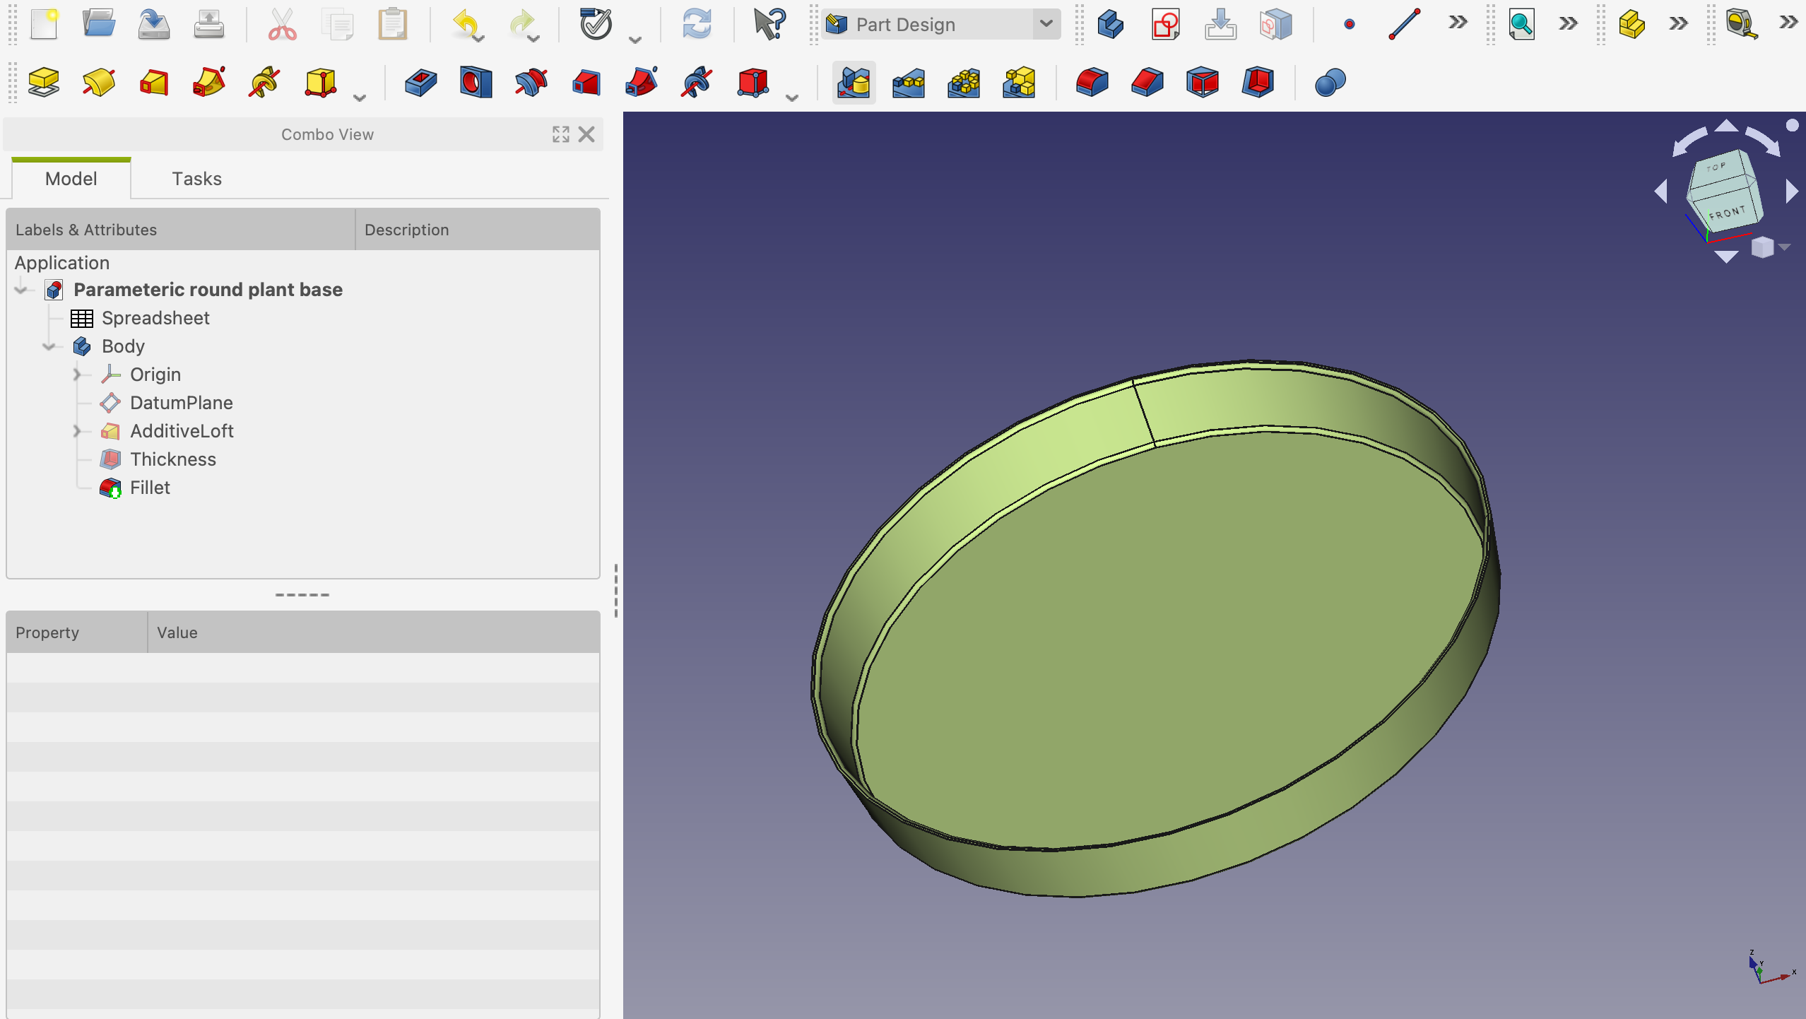Rotate view down with navigation cube arrow
1806x1019 pixels.
tap(1726, 257)
